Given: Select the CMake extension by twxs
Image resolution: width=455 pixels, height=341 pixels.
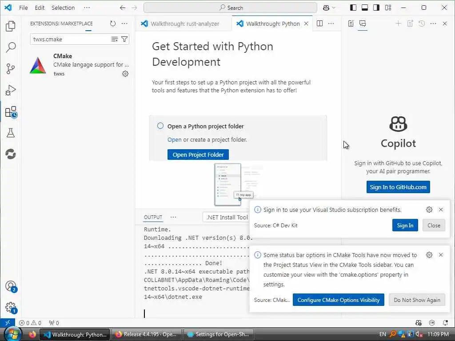Looking at the screenshot, I should [79, 65].
